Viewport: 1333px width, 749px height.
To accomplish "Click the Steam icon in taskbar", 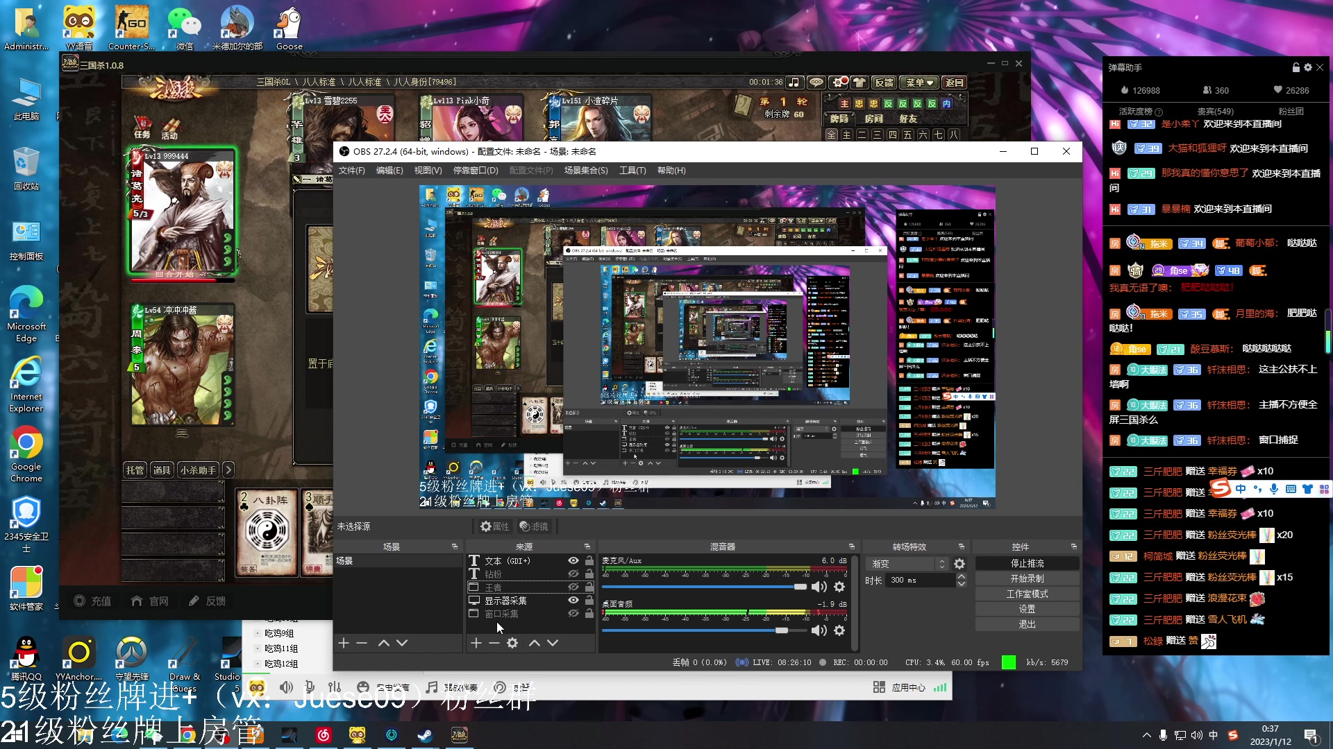I will (x=425, y=735).
